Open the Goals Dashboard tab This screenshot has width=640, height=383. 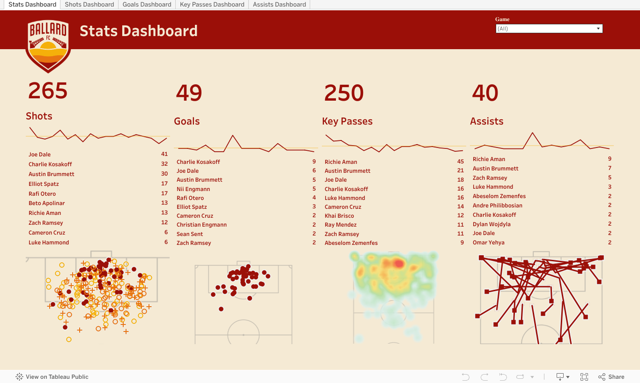point(147,5)
